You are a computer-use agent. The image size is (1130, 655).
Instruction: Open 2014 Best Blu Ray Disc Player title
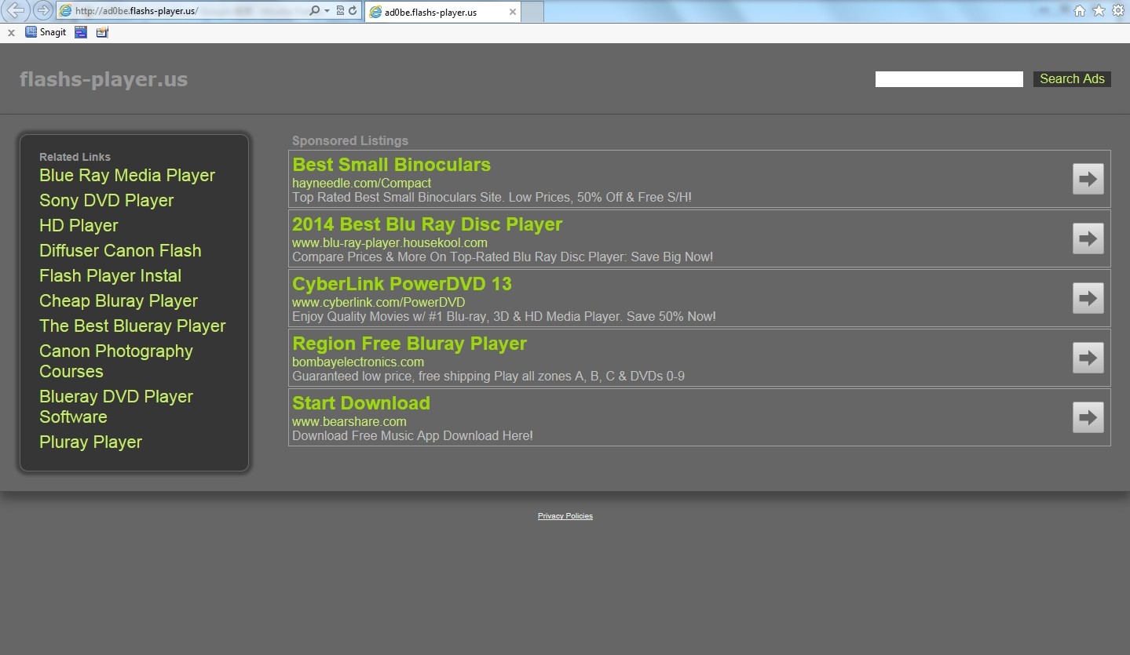427,224
